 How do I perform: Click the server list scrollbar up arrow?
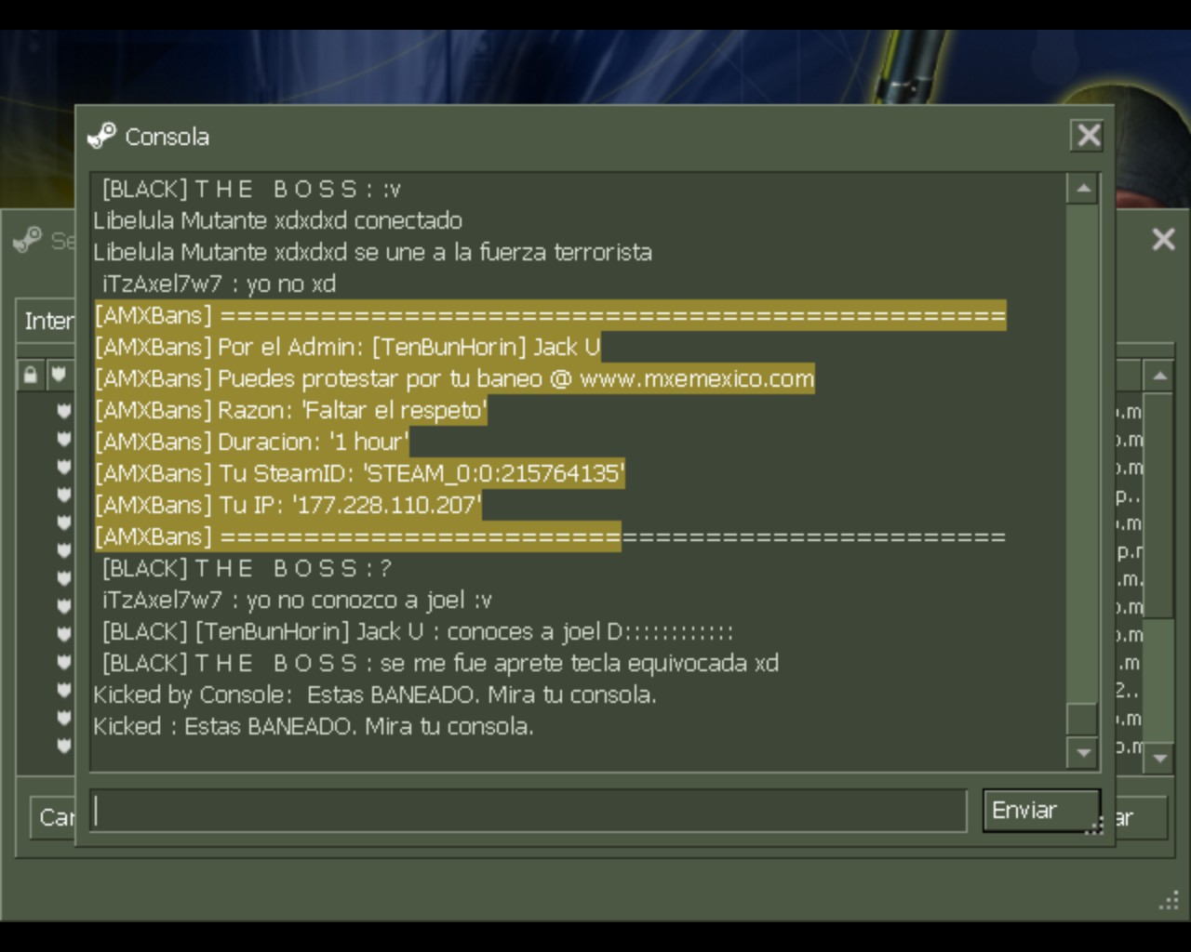coord(1159,377)
